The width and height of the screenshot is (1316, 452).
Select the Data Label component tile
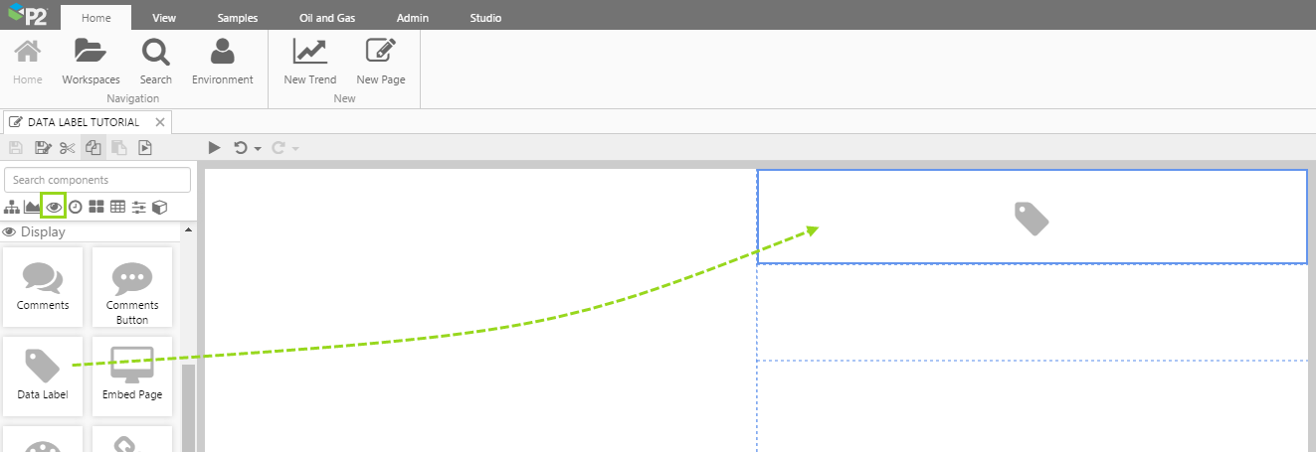tap(43, 377)
